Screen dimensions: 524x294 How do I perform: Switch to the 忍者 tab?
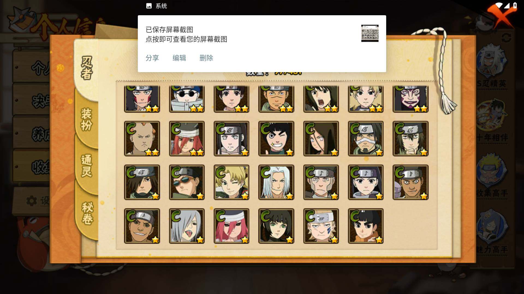click(87, 68)
